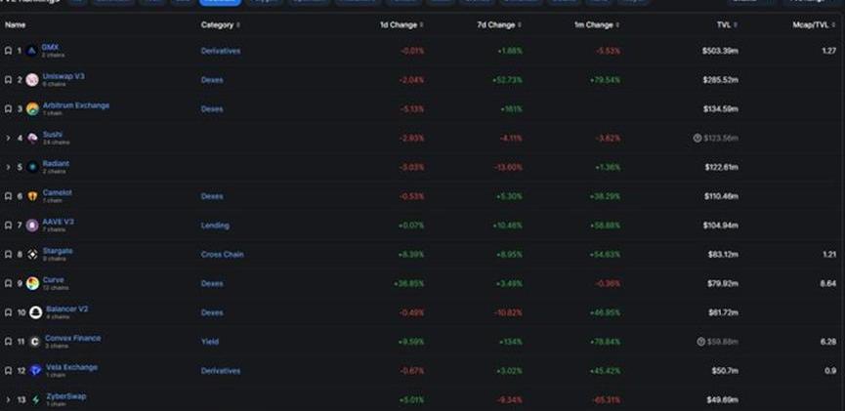Expand the Sushi row chevron
This screenshot has width=845, height=411.
[x=8, y=139]
